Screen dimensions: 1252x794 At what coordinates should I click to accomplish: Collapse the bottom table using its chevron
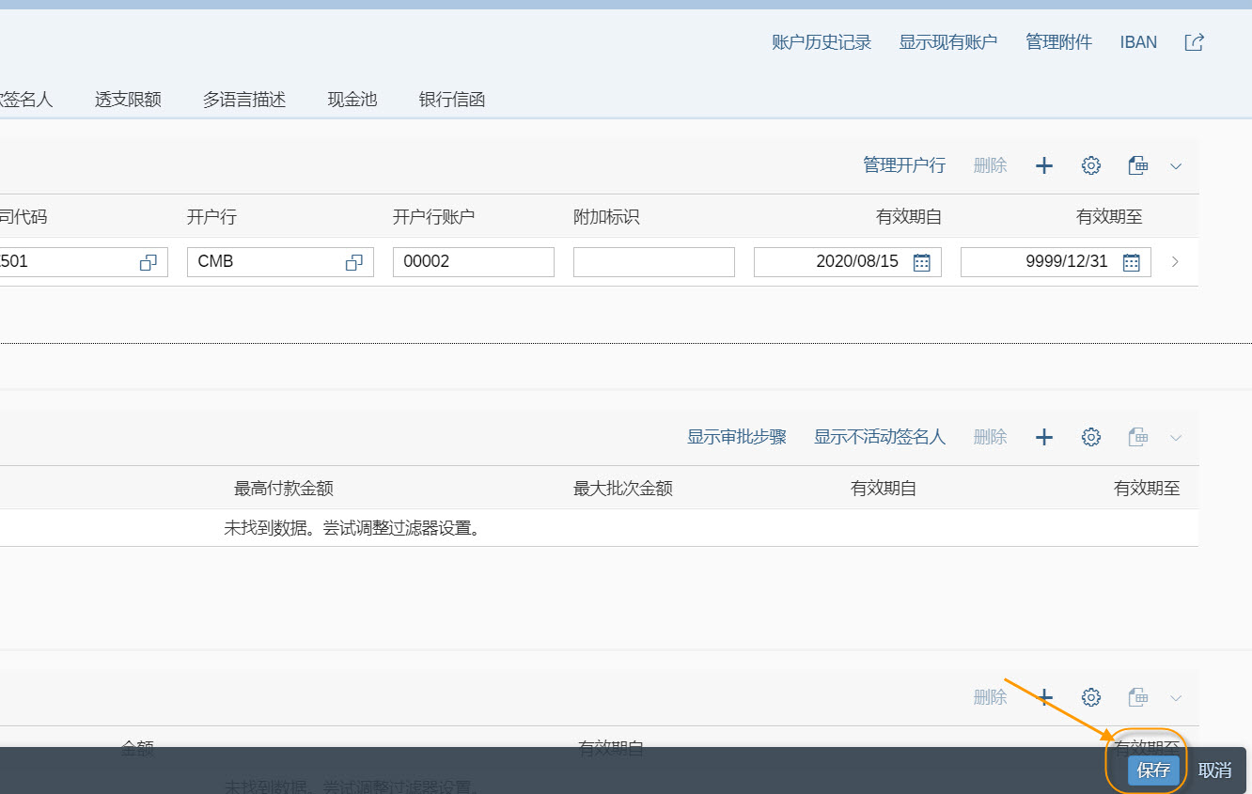(1176, 696)
